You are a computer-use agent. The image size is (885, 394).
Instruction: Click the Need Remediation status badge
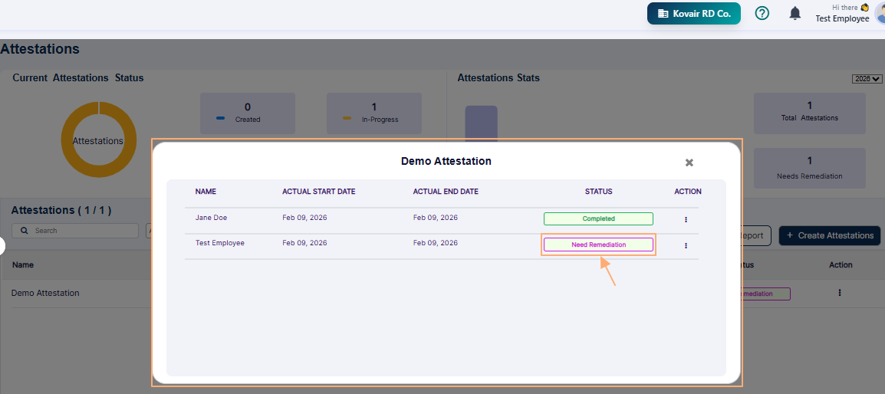coord(598,245)
